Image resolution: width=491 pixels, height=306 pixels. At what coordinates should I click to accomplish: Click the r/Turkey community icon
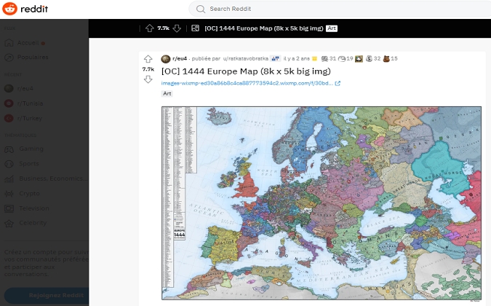point(9,118)
